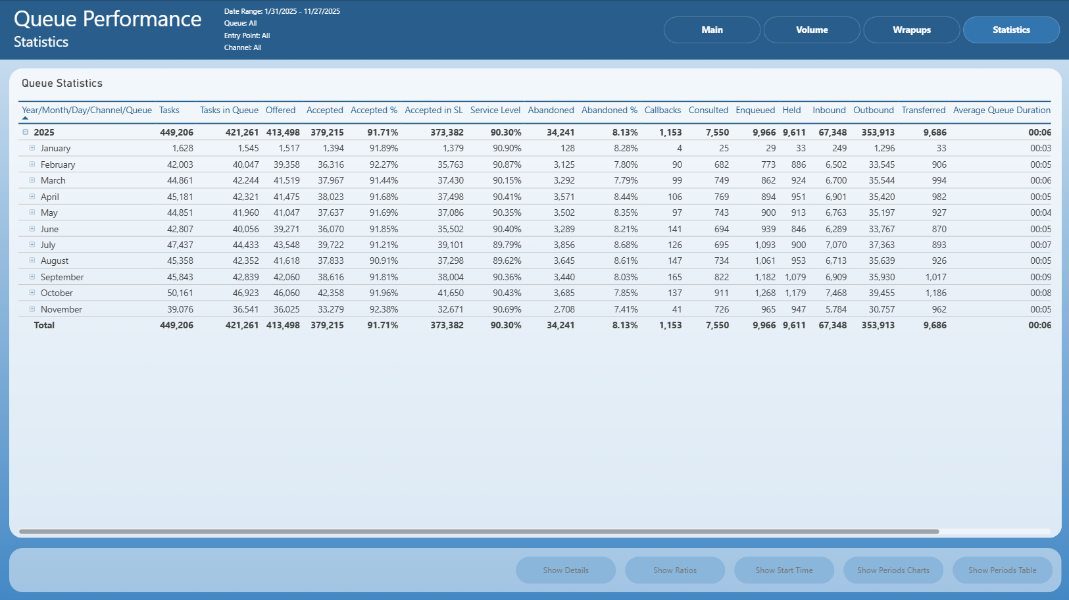Click the horizontal scrollbar of the table
1069x600 pixels.
tap(479, 532)
